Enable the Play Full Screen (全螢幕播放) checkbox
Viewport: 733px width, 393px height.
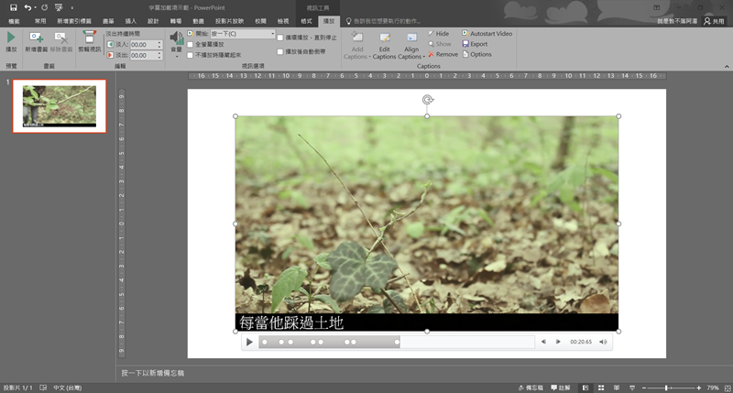(191, 44)
